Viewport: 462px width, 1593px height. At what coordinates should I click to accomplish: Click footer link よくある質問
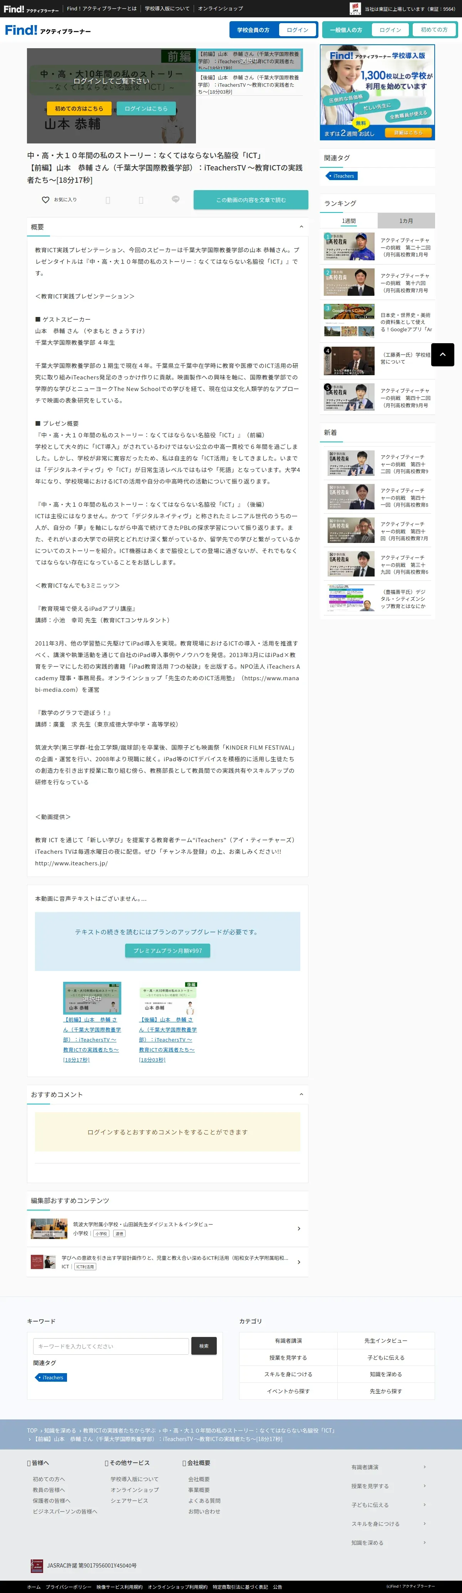204,1500
